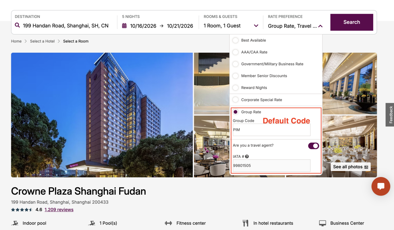
Task: Select the Government/Military Business Rate option
Action: pos(236,64)
